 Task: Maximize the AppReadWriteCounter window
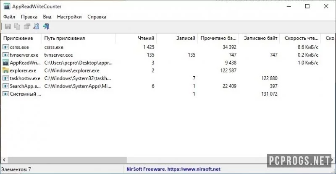pos(307,6)
